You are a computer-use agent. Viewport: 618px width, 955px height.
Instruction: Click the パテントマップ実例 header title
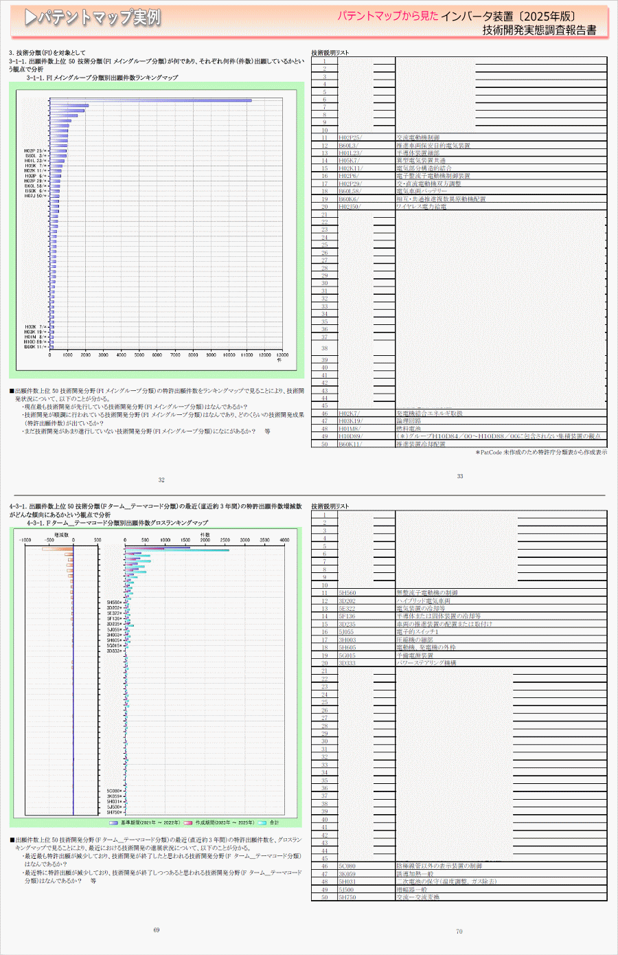tap(99, 18)
